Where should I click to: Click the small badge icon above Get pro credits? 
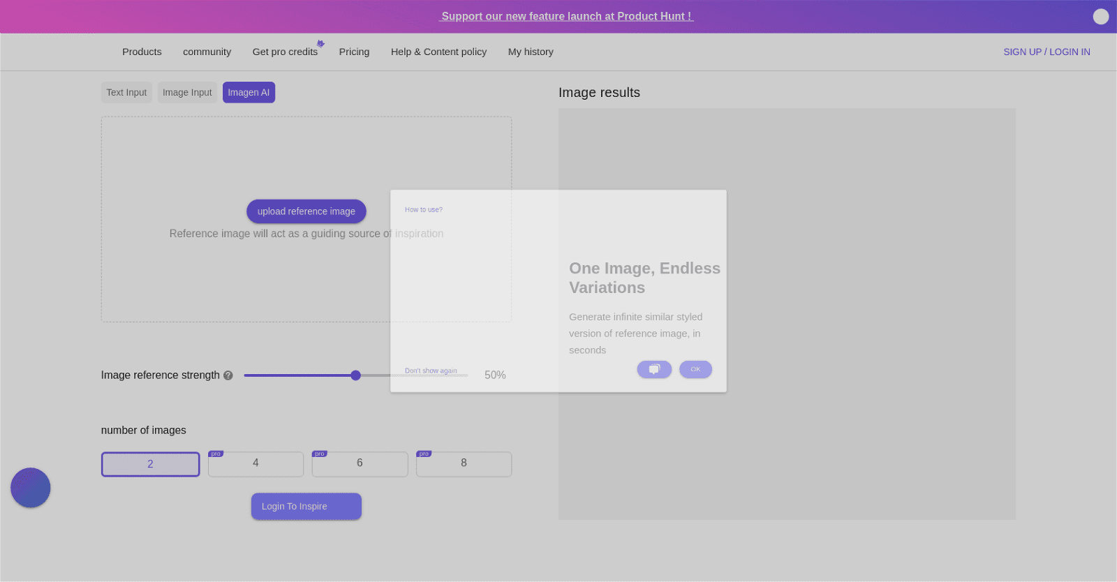[x=320, y=43]
